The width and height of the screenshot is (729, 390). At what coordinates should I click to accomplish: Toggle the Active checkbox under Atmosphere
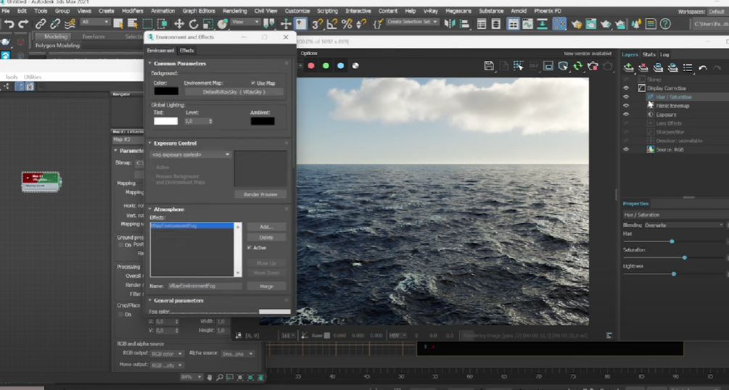pyautogui.click(x=250, y=248)
